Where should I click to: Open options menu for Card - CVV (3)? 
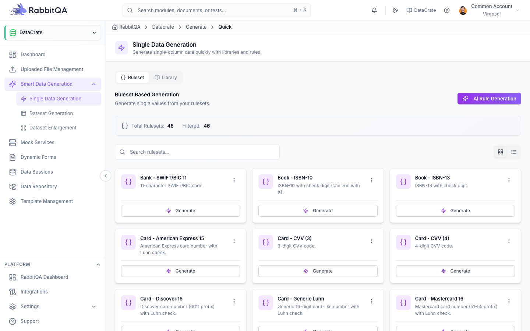click(x=372, y=241)
